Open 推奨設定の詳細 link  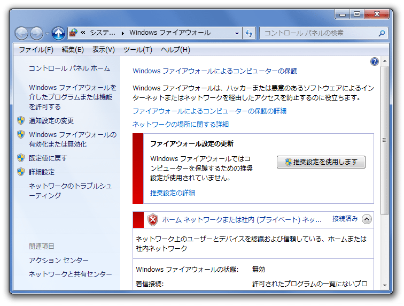[173, 193]
